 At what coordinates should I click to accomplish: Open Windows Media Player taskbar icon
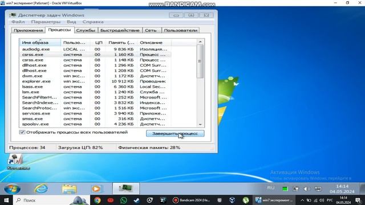click(96, 188)
